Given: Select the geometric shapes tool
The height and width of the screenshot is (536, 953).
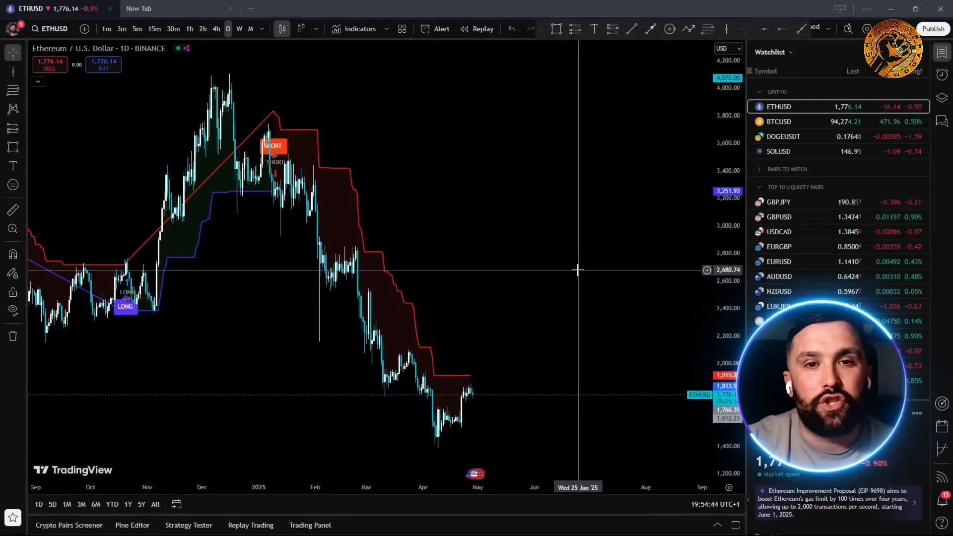Looking at the screenshot, I should pyautogui.click(x=13, y=147).
